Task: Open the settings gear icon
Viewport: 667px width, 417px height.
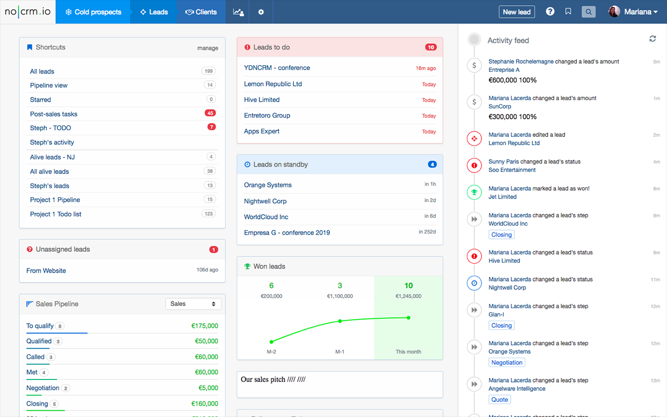Action: 261,12
